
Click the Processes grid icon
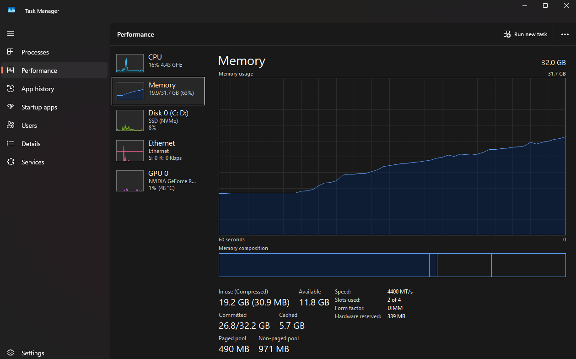[11, 52]
